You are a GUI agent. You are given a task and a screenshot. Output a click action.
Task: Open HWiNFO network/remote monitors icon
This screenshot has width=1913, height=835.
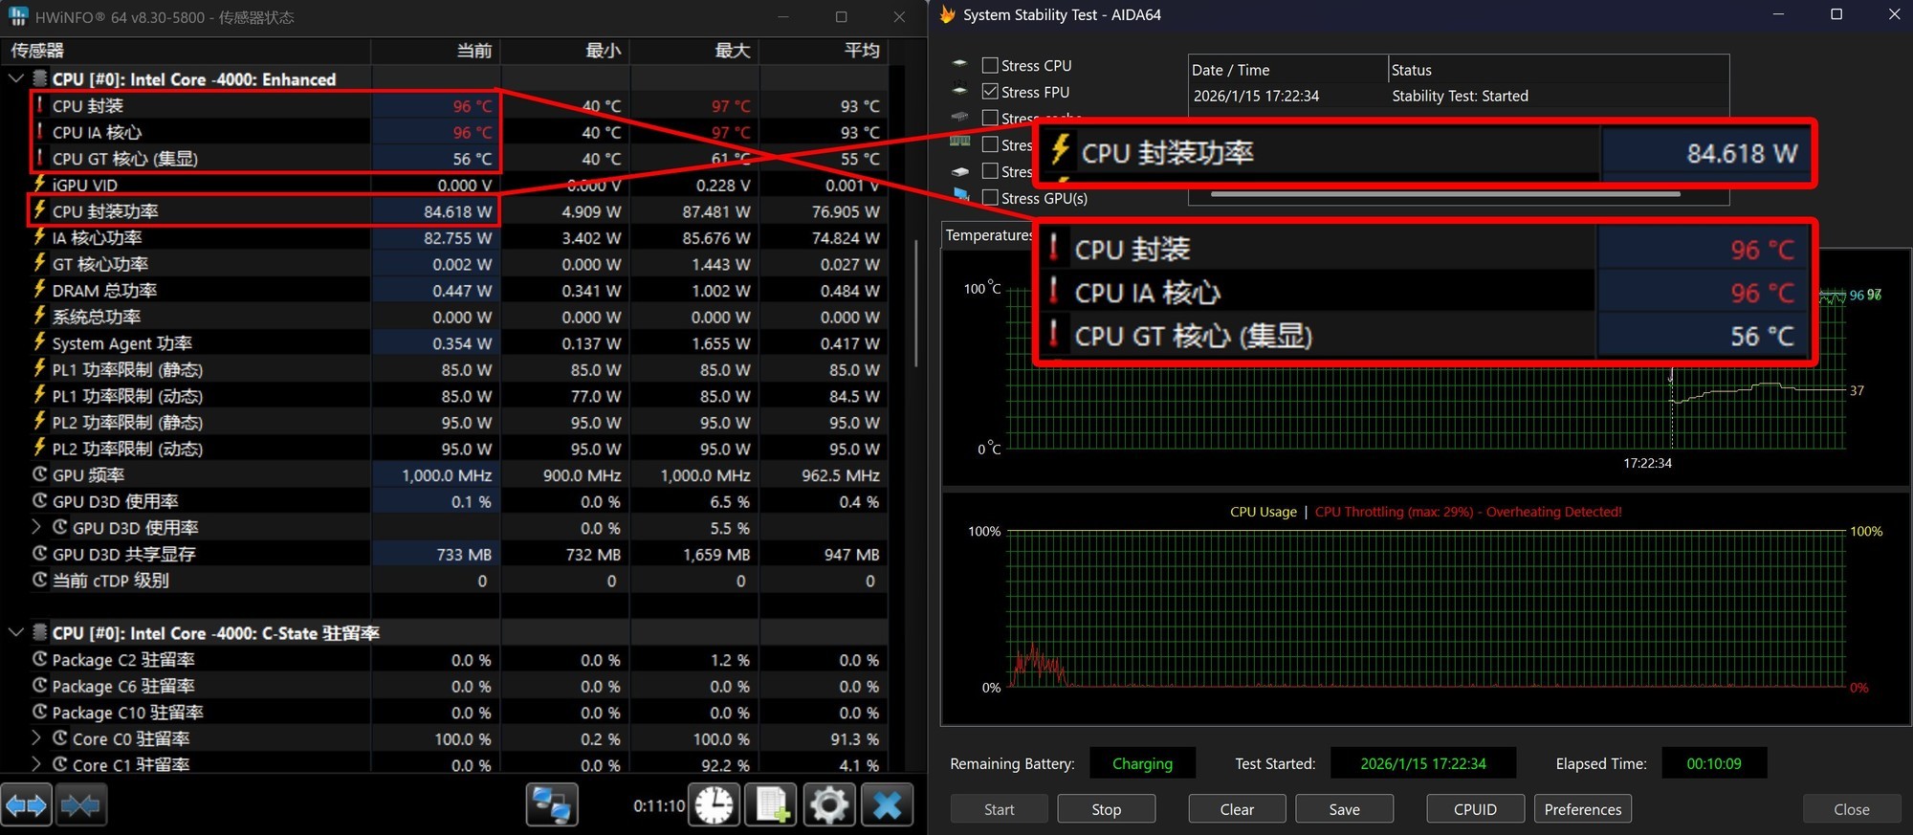(552, 805)
